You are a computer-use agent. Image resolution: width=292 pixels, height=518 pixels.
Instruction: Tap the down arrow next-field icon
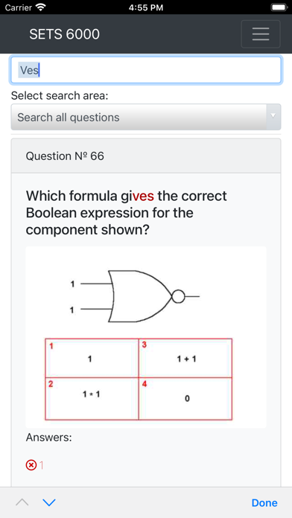pos(49,502)
